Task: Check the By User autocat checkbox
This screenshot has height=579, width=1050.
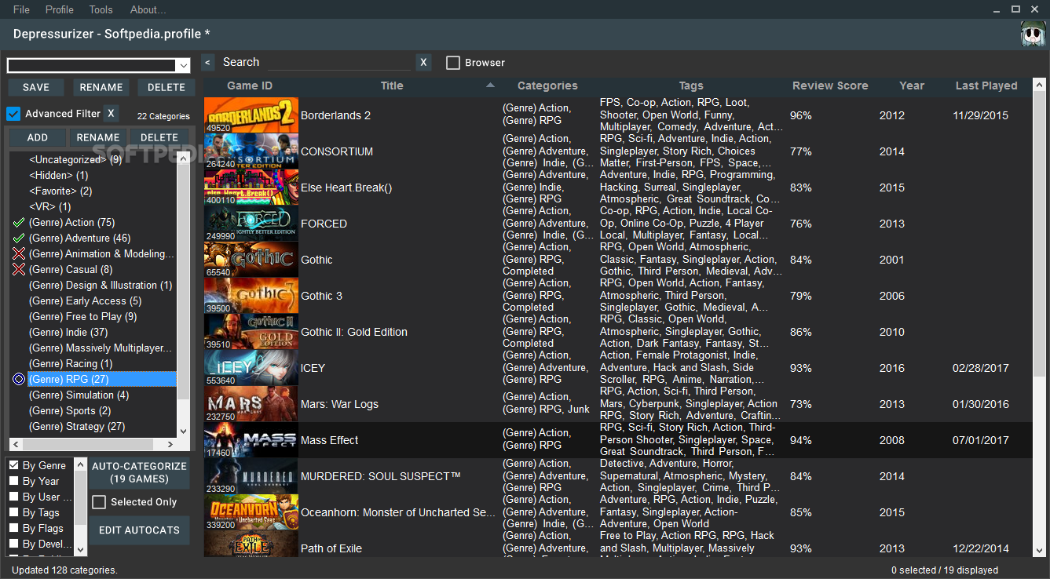Action: 13,497
